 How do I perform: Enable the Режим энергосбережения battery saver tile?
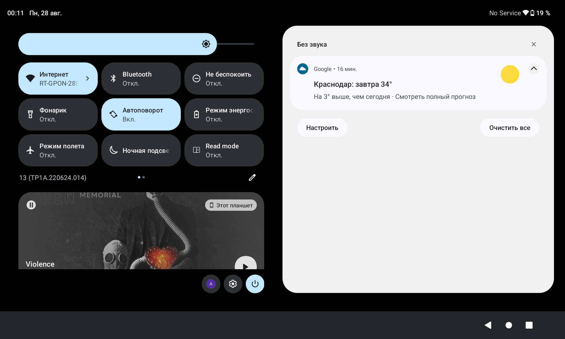point(224,114)
